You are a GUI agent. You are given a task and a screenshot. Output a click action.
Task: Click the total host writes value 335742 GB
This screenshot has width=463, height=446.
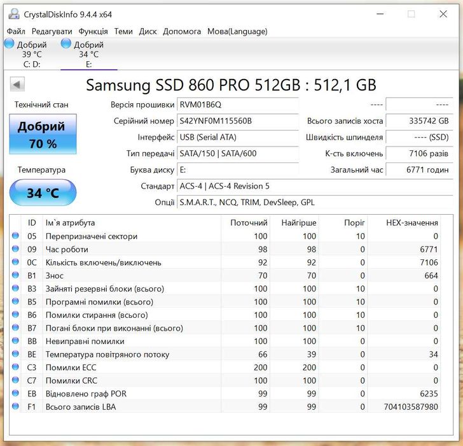(419, 121)
